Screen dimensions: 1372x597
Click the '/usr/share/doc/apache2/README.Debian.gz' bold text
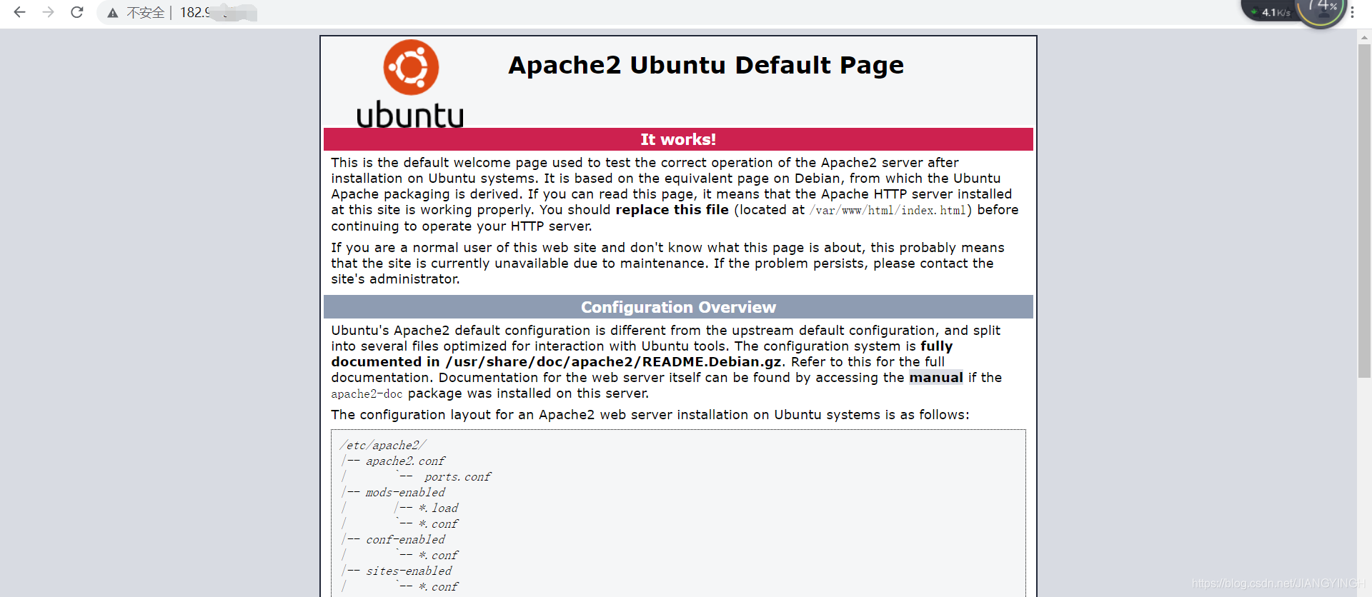[x=614, y=362]
